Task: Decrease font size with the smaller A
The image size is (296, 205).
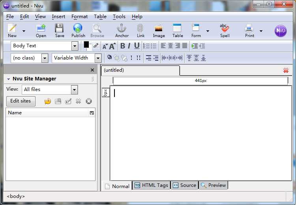Action: click(x=105, y=46)
